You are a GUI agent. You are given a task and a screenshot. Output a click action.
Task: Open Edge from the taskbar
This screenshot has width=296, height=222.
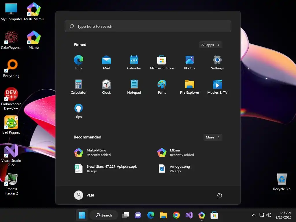point(151,215)
